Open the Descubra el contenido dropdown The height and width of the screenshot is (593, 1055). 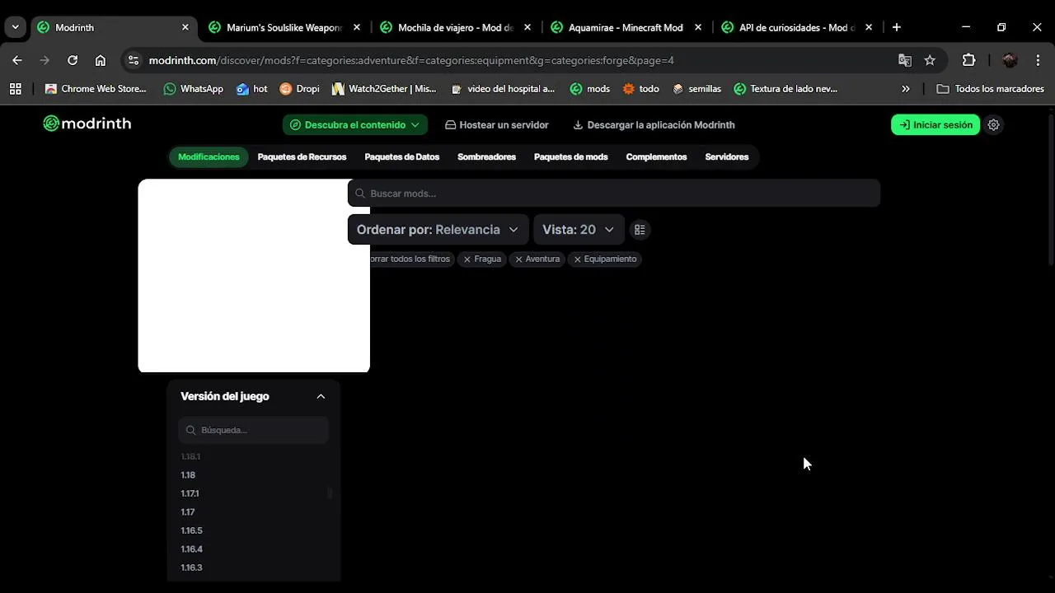point(355,125)
